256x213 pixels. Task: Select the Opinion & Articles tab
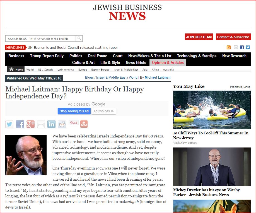tap(168, 62)
